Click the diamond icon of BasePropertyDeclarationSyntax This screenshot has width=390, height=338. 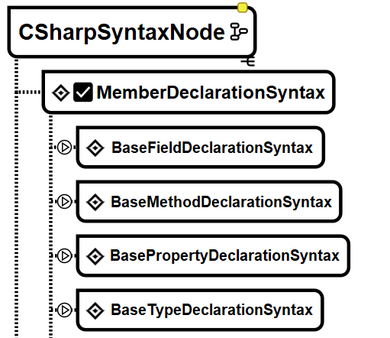95,256
